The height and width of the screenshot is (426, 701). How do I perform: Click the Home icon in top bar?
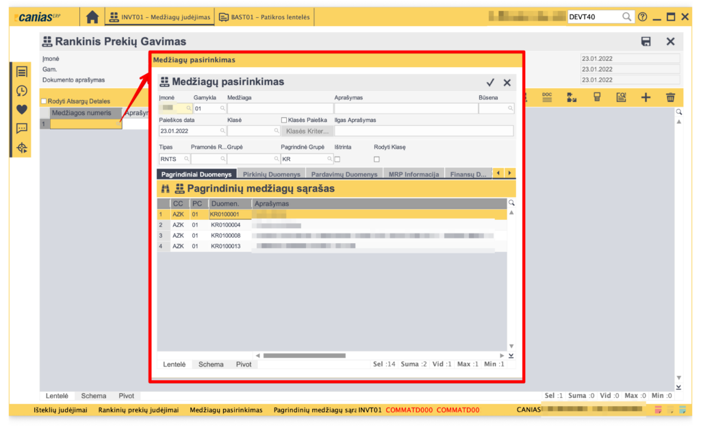pyautogui.click(x=92, y=17)
